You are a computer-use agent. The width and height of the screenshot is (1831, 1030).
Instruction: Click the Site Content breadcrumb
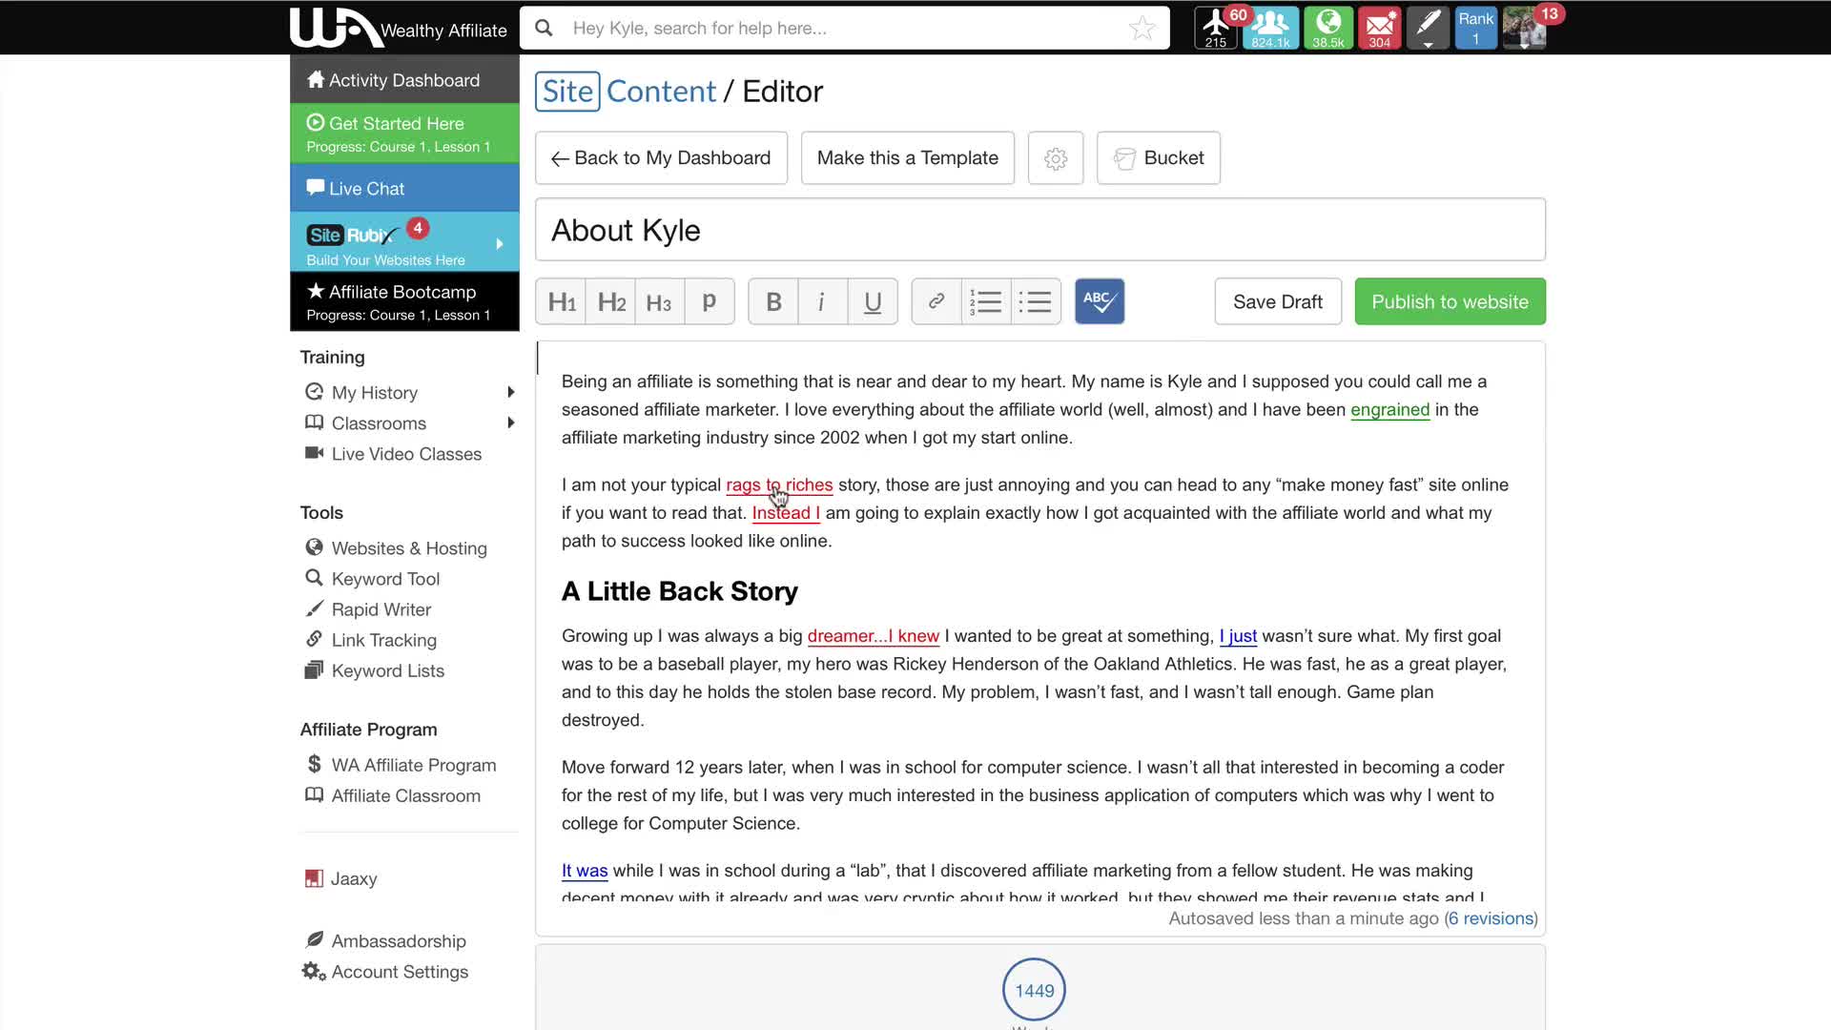click(626, 92)
